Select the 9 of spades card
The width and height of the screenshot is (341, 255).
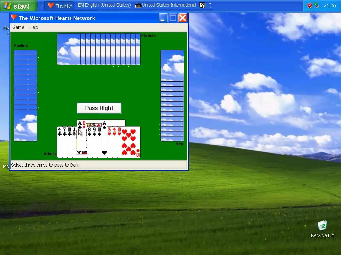[94, 142]
